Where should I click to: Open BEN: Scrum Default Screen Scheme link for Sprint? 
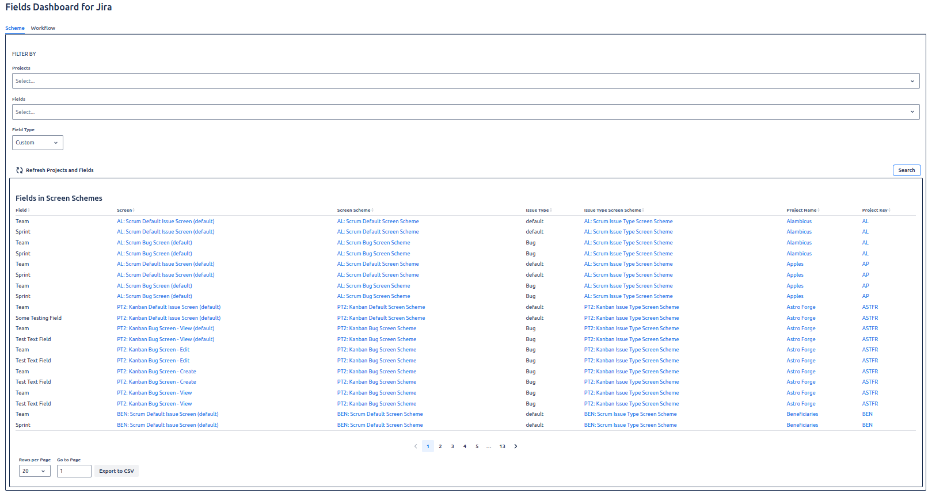click(380, 425)
